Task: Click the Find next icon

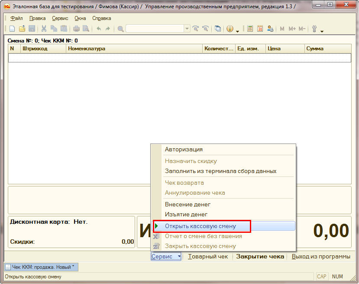Action: coord(195,29)
